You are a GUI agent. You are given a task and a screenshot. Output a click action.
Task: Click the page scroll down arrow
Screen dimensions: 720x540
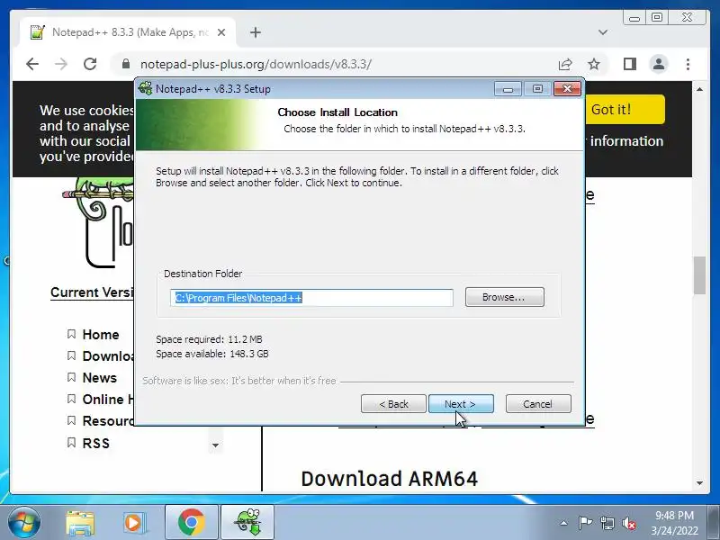click(699, 483)
